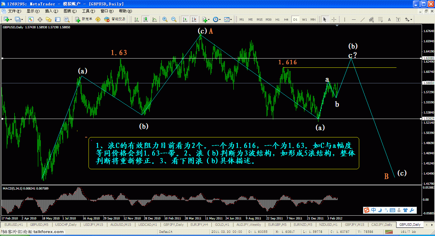The image size is (435, 236).
Task: Click the Sogou toolbar wrench settings icon
Action: 412,210
